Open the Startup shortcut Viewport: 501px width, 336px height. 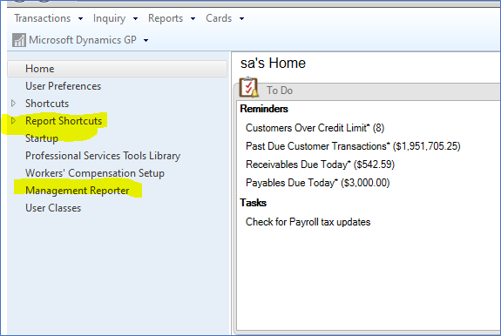coord(42,138)
